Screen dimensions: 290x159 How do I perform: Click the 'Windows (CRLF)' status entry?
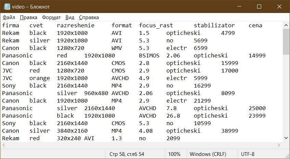tap(208, 154)
